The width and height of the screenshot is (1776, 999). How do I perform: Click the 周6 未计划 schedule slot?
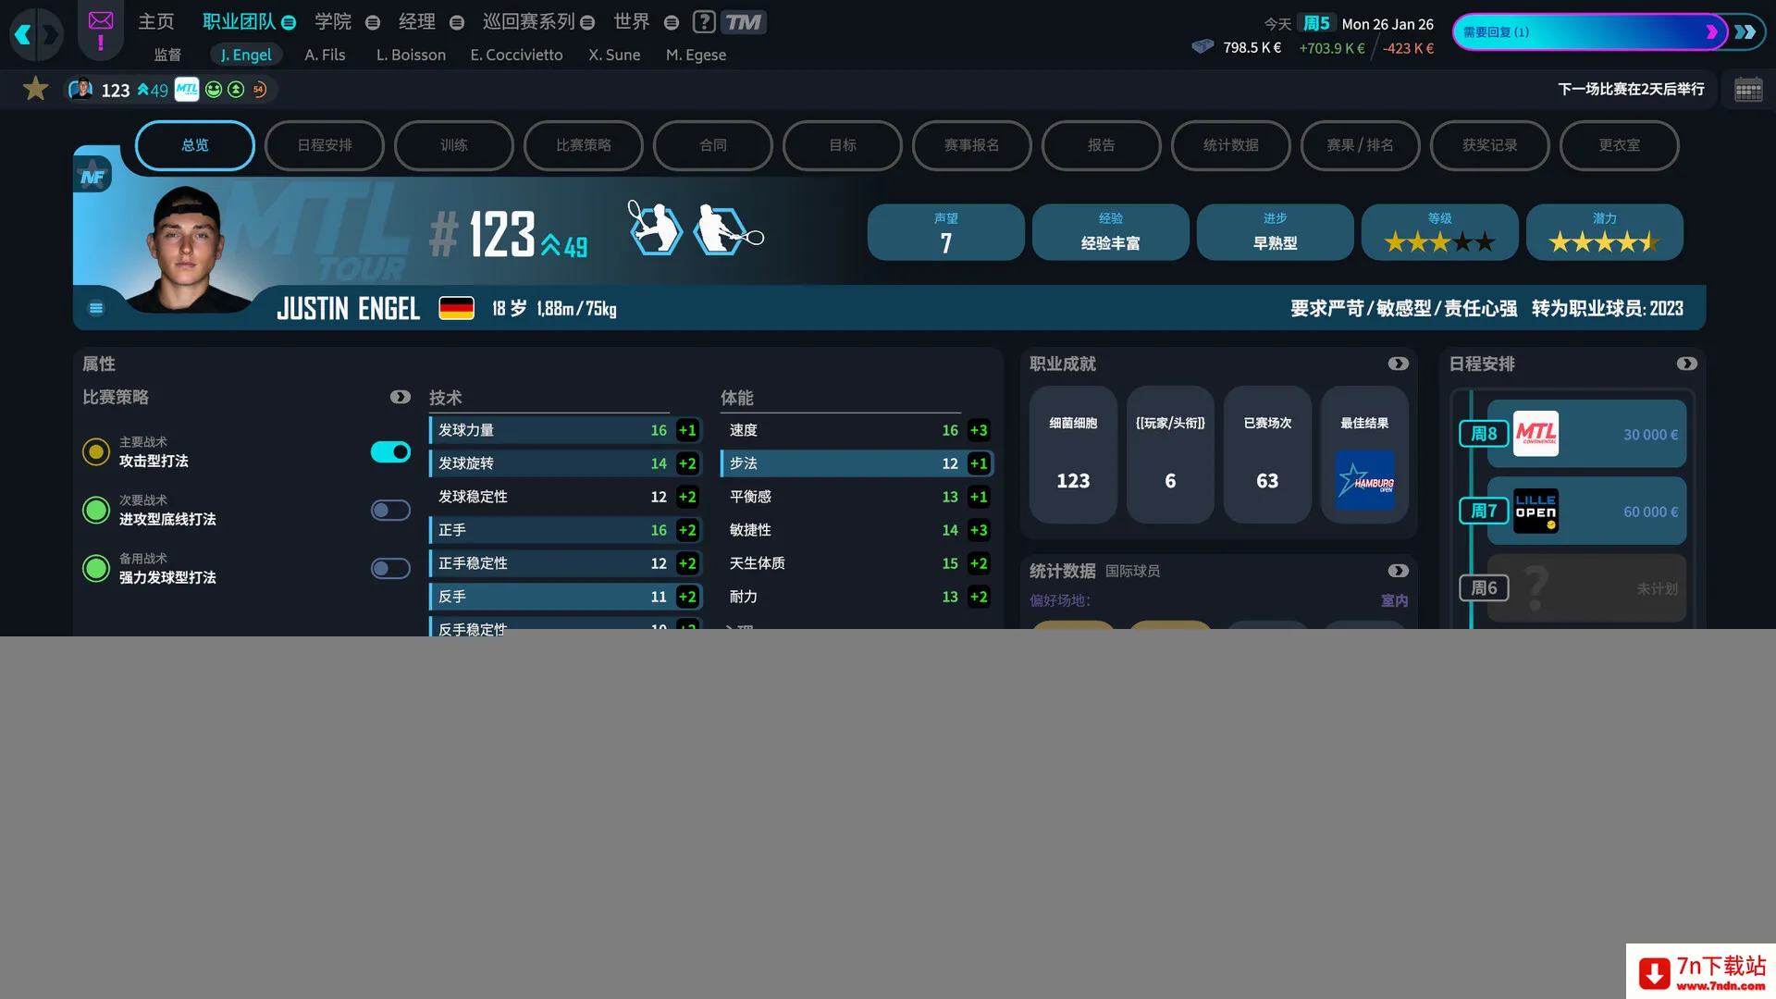1586,587
